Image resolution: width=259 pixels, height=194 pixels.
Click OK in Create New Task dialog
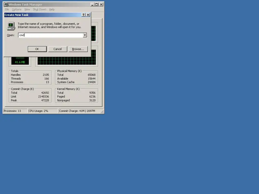(x=37, y=49)
